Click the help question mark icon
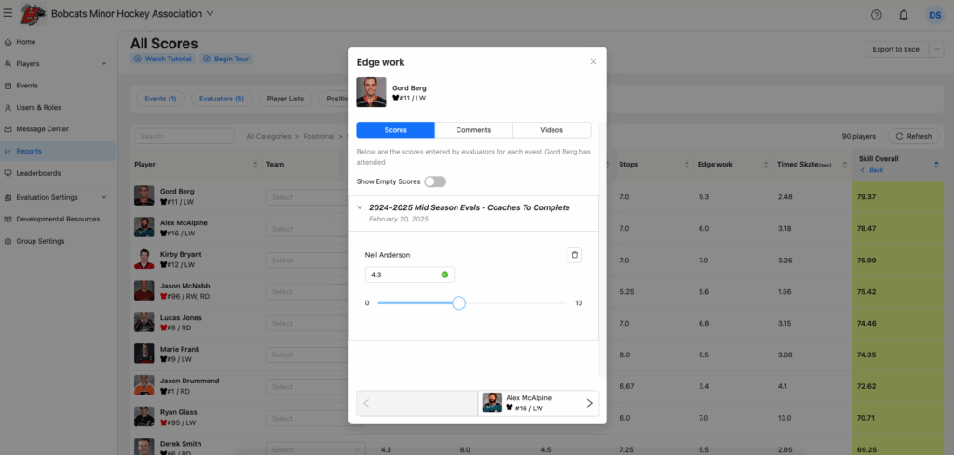954x455 pixels. click(876, 15)
